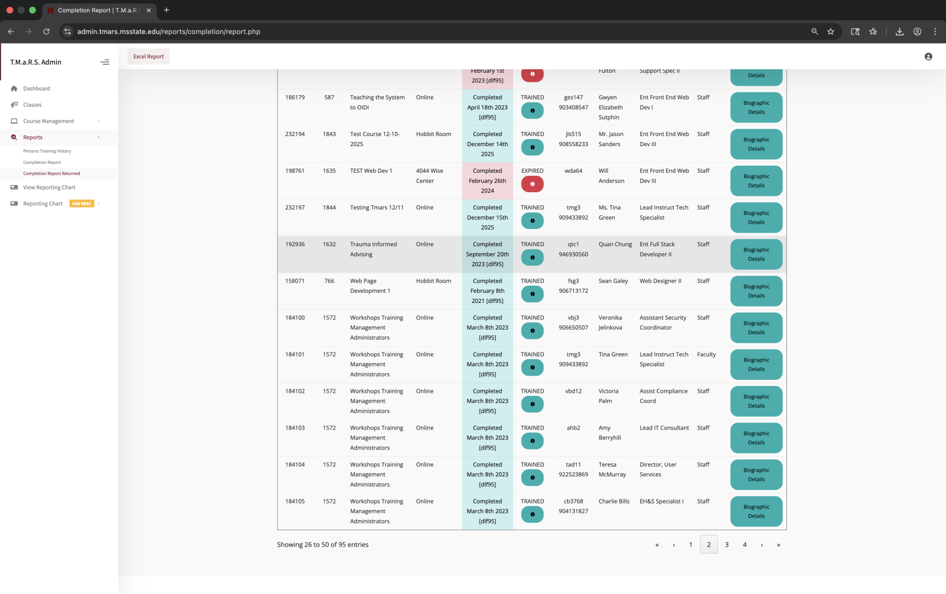The image size is (946, 594).
Task: Click the user account icon above Excel Report
Action: tap(928, 56)
